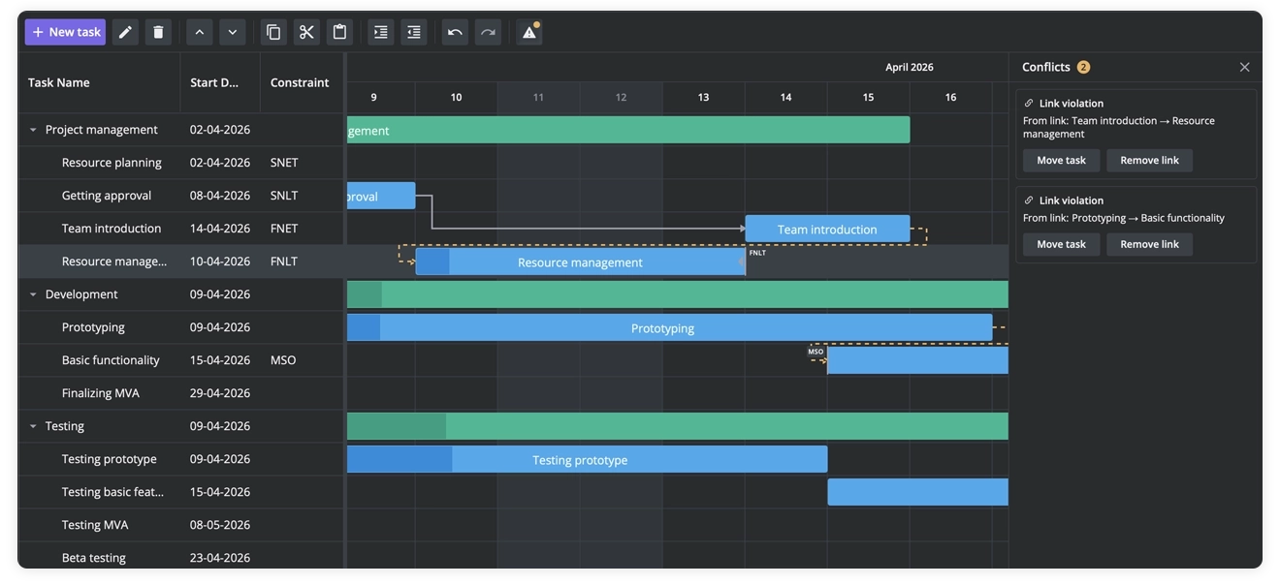Toggle the conflicts warning triangle icon

529,32
